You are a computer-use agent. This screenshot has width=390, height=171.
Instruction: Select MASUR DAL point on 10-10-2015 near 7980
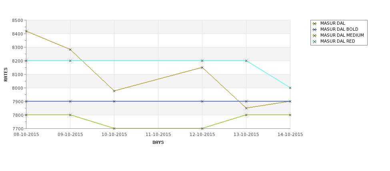[x=114, y=91]
